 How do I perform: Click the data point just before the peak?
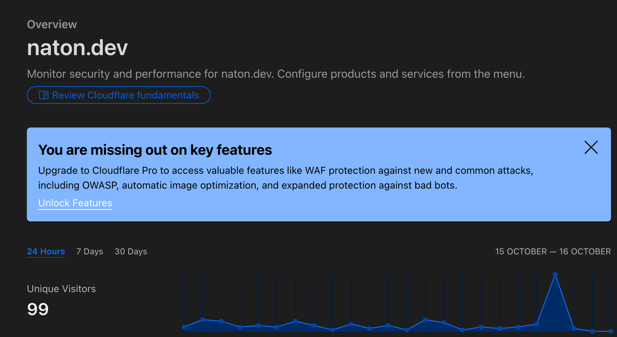(537, 324)
